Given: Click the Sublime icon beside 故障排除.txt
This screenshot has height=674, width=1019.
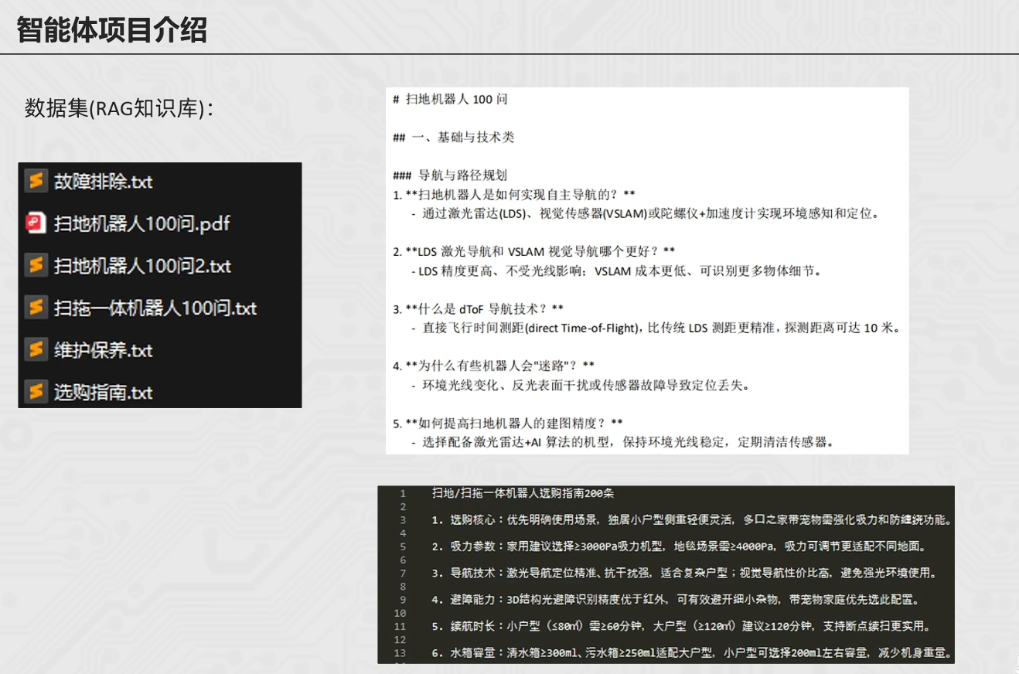Looking at the screenshot, I should (x=35, y=182).
